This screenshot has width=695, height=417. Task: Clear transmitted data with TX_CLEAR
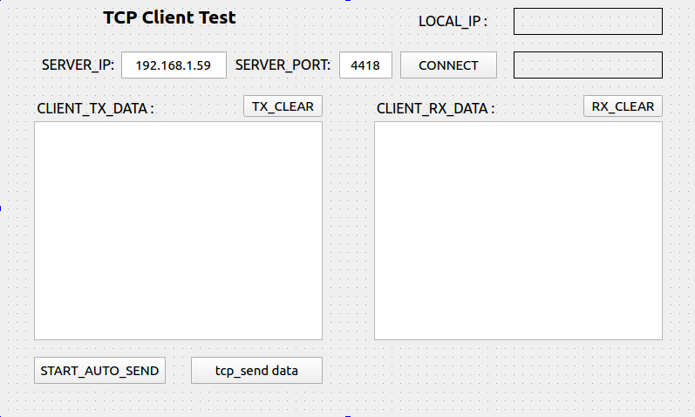pyautogui.click(x=283, y=106)
